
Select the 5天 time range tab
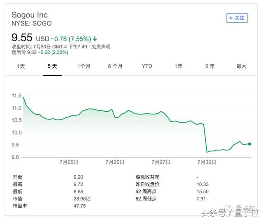coord(52,66)
